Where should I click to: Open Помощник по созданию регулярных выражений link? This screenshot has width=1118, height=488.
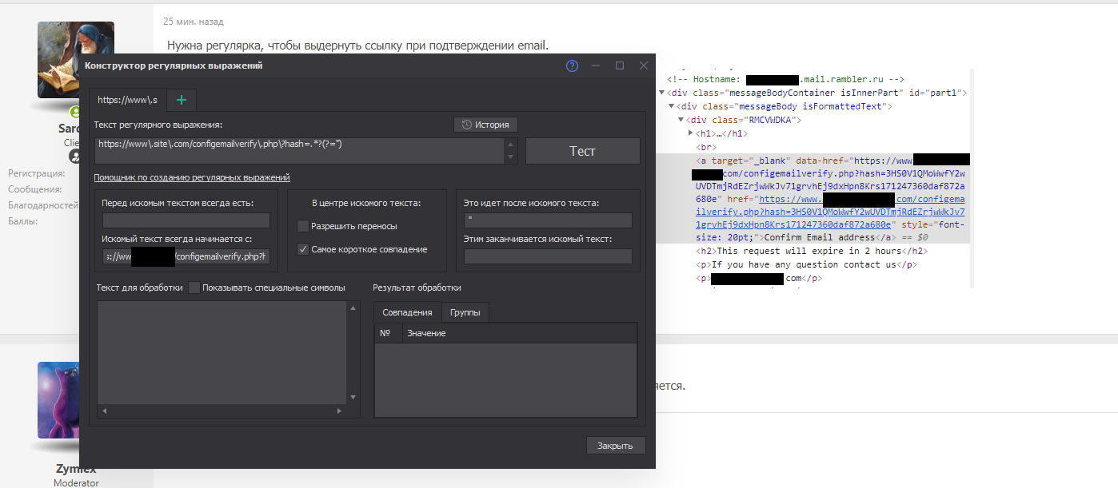(x=192, y=177)
